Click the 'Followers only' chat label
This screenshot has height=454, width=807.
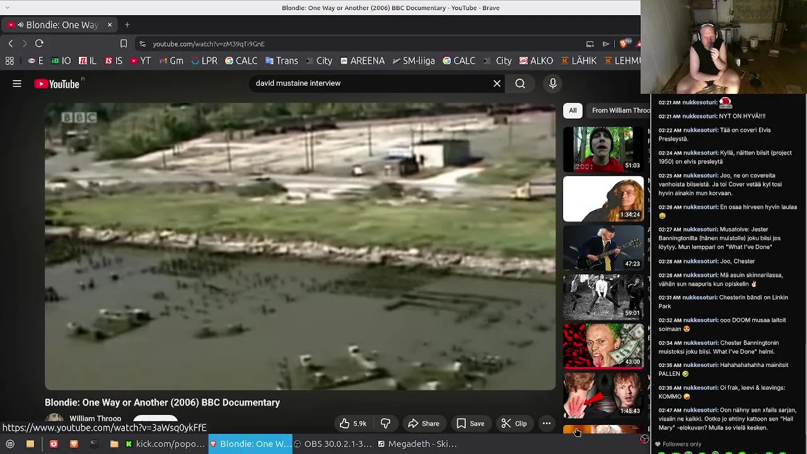pyautogui.click(x=682, y=444)
